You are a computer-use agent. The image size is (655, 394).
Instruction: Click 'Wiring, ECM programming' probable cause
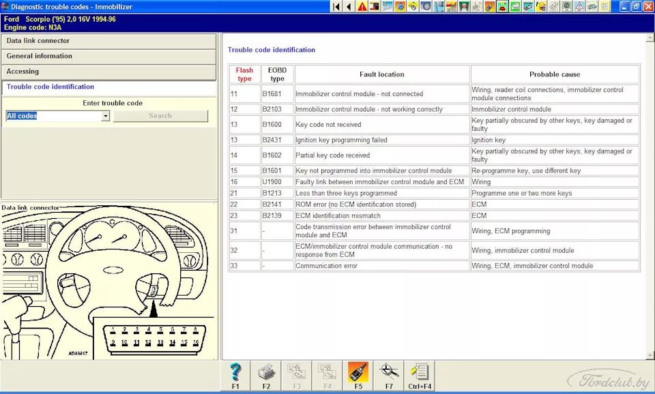pos(511,231)
